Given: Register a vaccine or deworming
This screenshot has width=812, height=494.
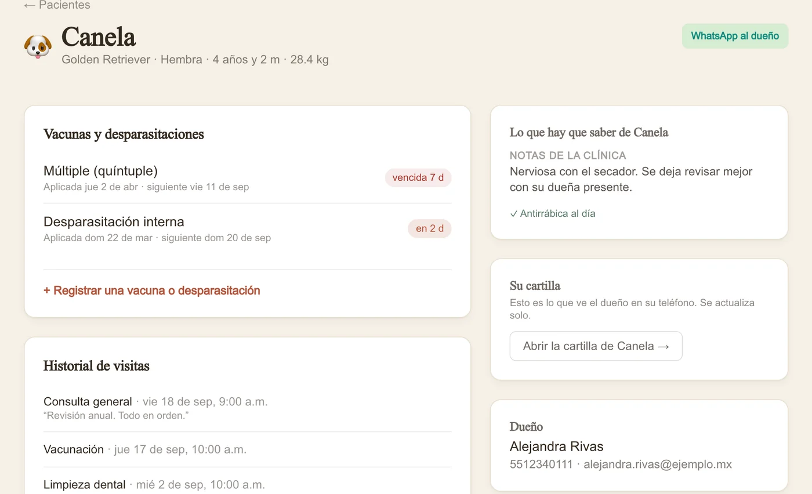Looking at the screenshot, I should (152, 290).
